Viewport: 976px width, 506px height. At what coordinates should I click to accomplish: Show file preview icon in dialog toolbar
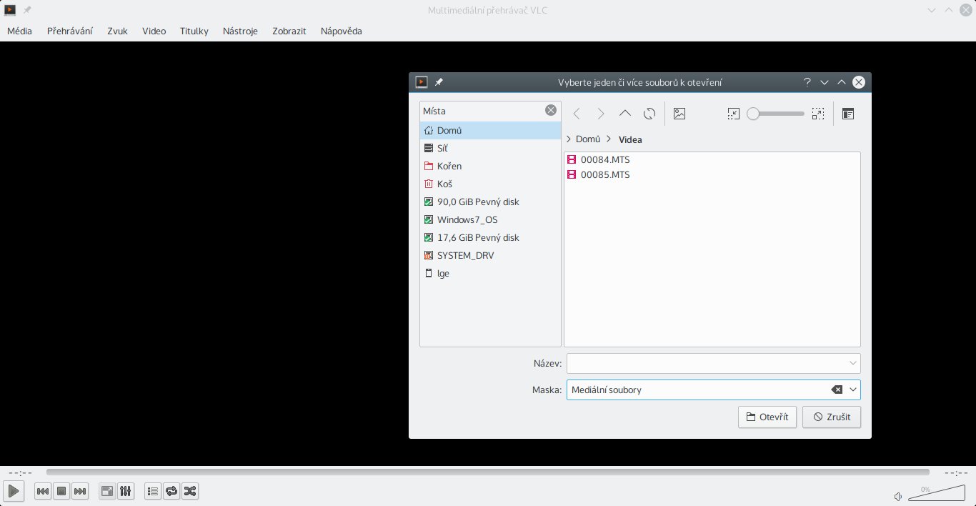[x=679, y=114]
